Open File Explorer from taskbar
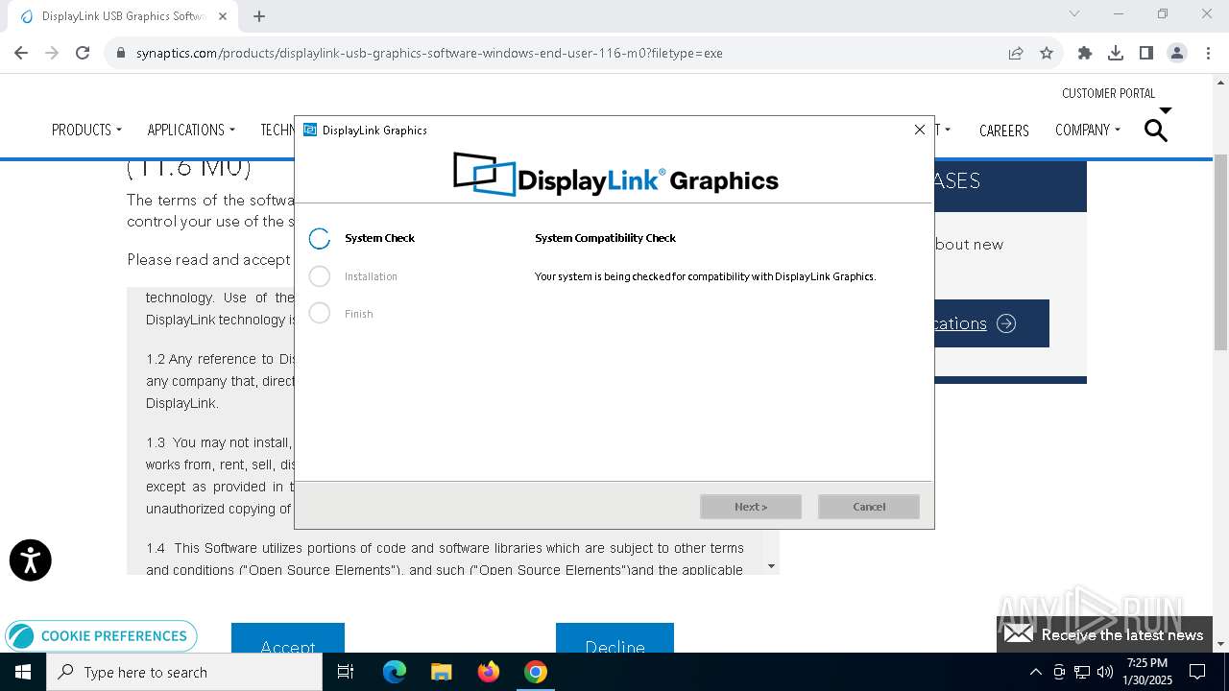This screenshot has height=691, width=1229. 441,672
